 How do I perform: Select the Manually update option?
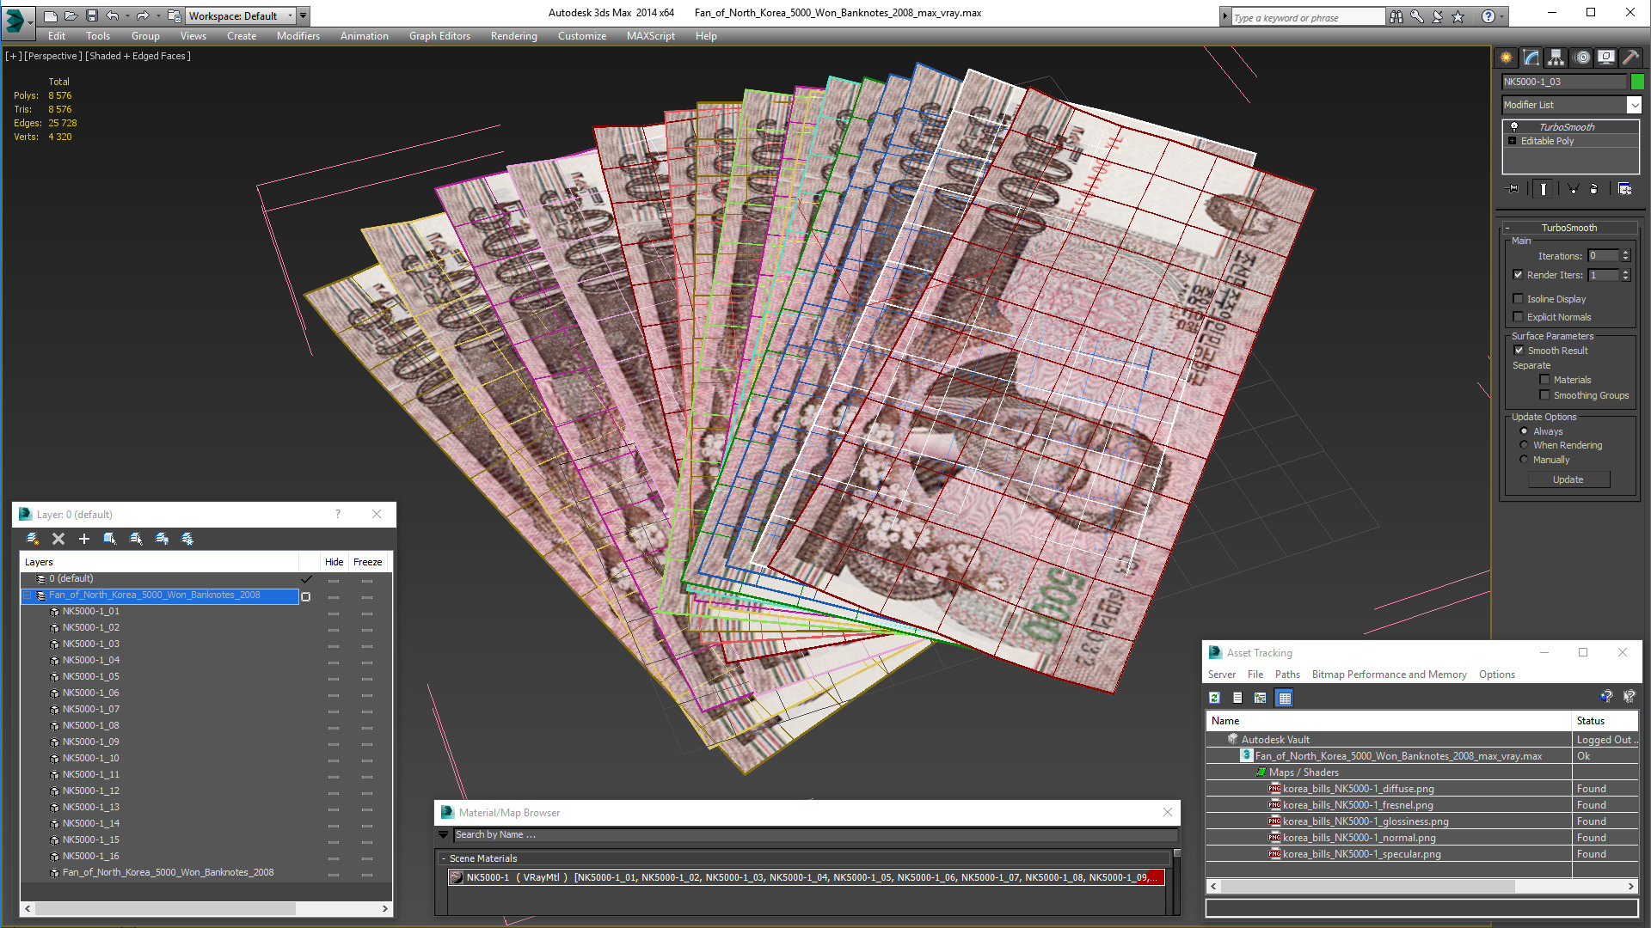click(x=1524, y=460)
